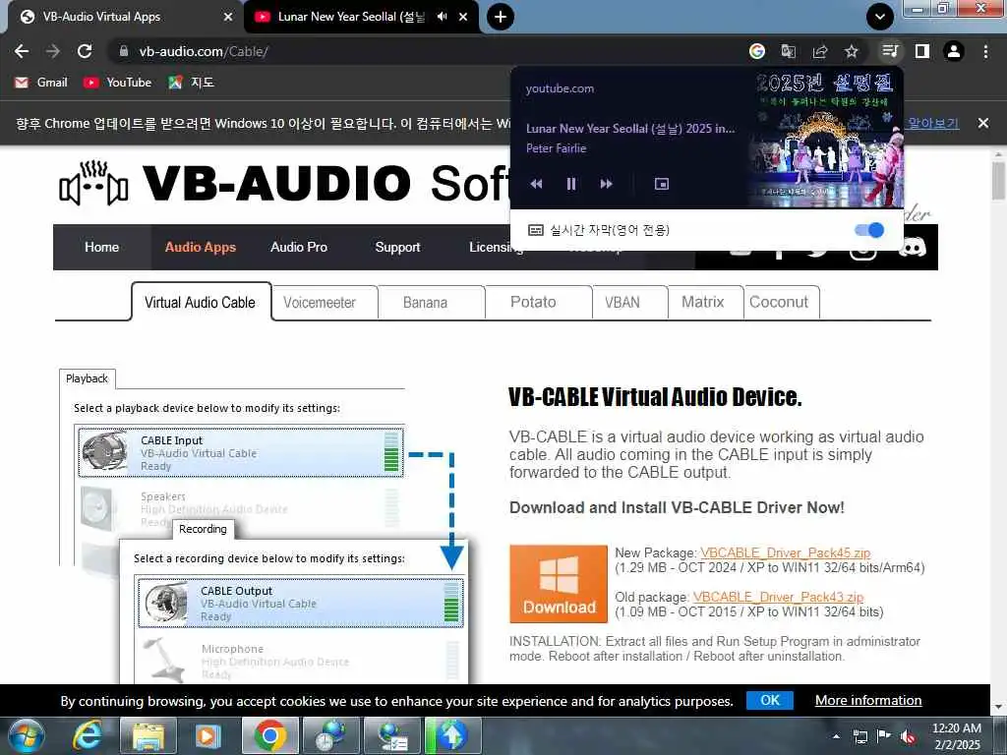This screenshot has height=755, width=1007.
Task: Go back to the previous page
Action: point(22,51)
